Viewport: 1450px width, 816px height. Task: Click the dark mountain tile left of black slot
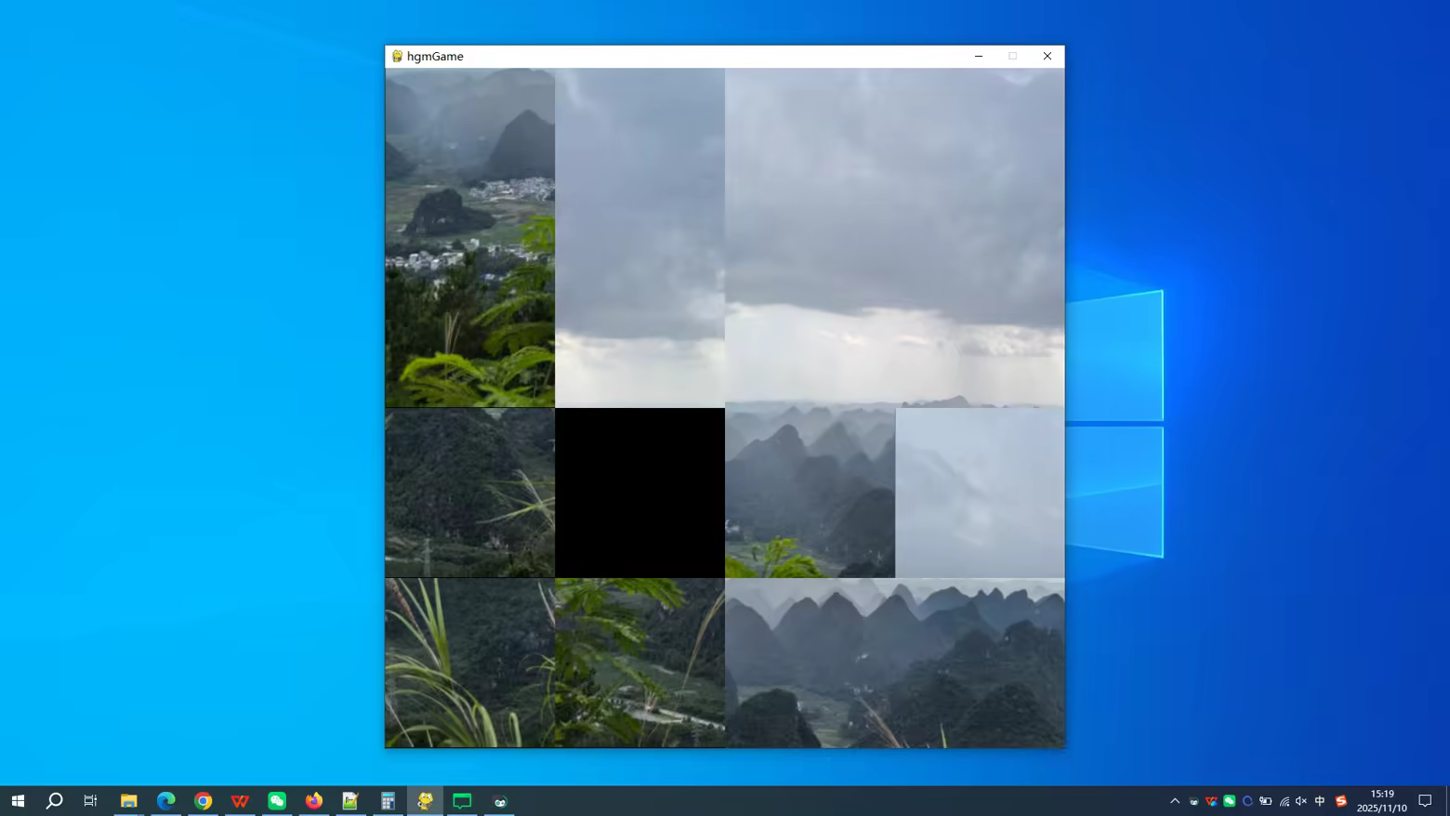tap(469, 493)
